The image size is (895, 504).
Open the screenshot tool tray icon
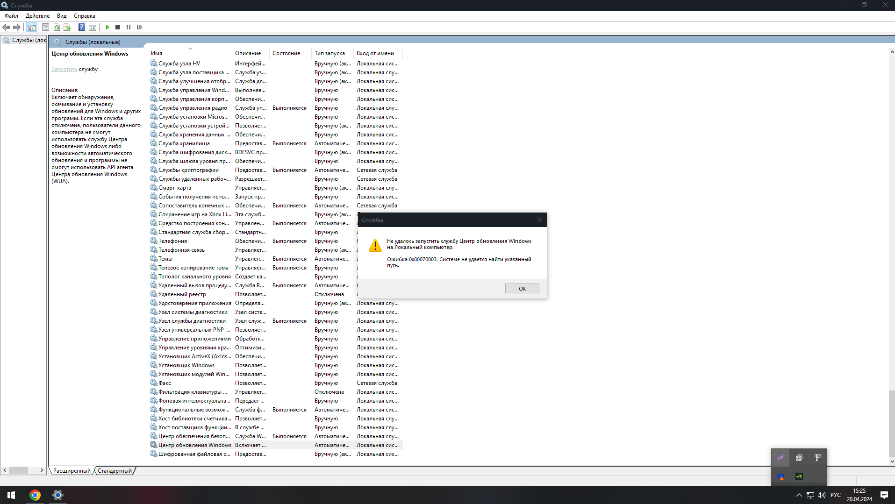[x=799, y=458]
